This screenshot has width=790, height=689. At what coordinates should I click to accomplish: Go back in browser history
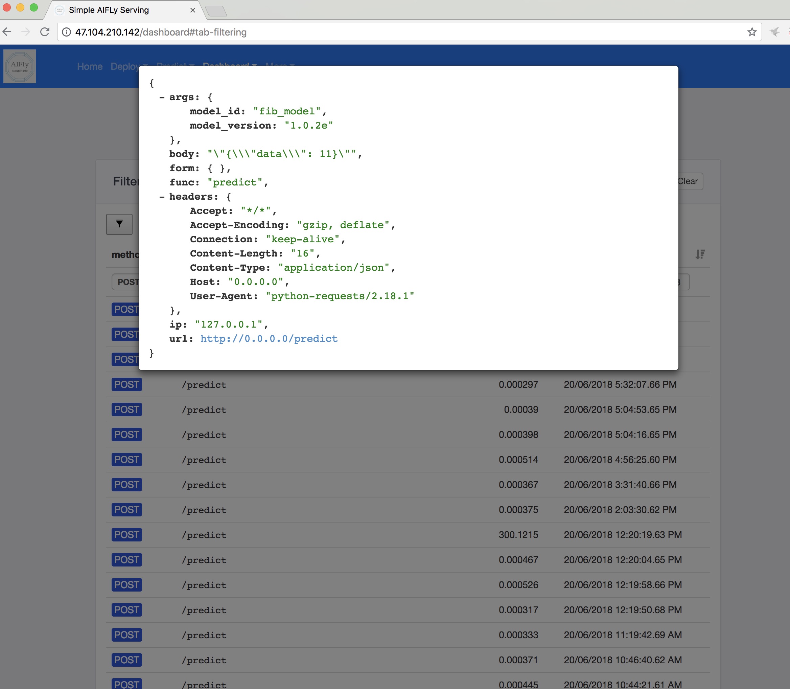coord(7,32)
